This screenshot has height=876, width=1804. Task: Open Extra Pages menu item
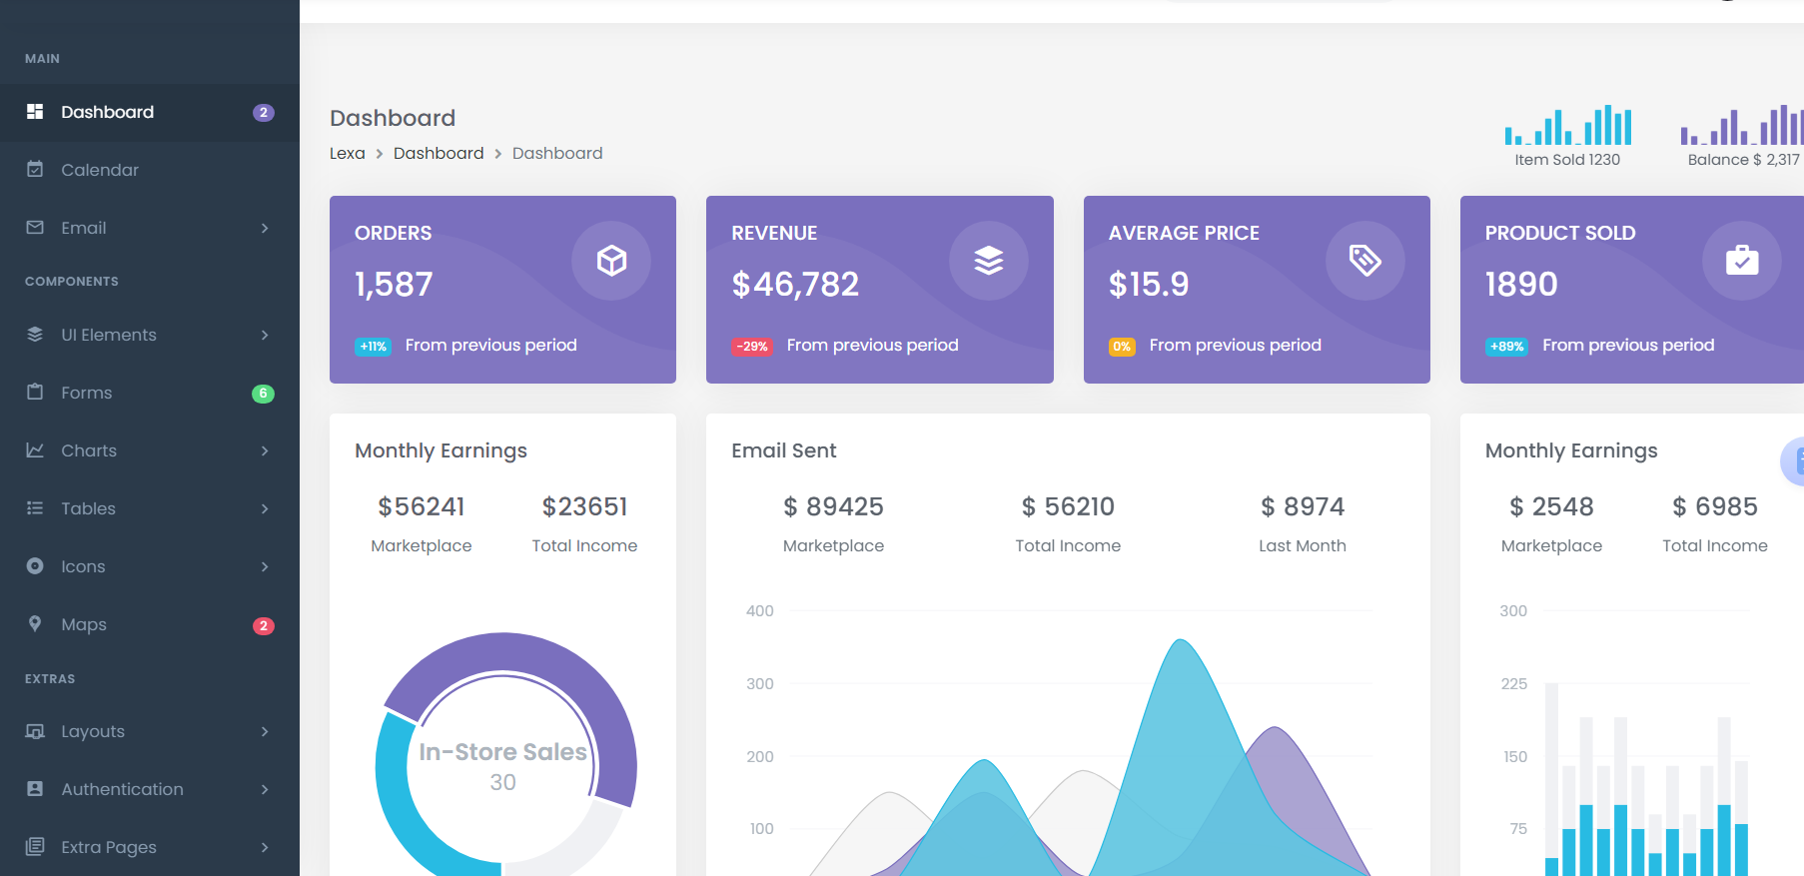coord(109,847)
